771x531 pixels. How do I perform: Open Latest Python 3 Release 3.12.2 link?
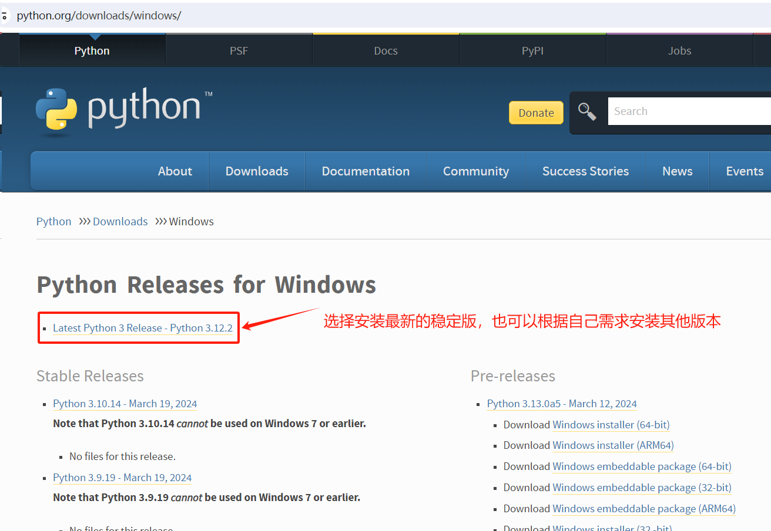143,328
